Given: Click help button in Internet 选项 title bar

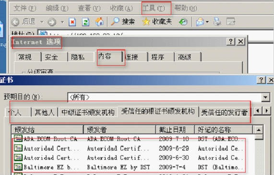Looking at the screenshot, I should tap(231, 42).
